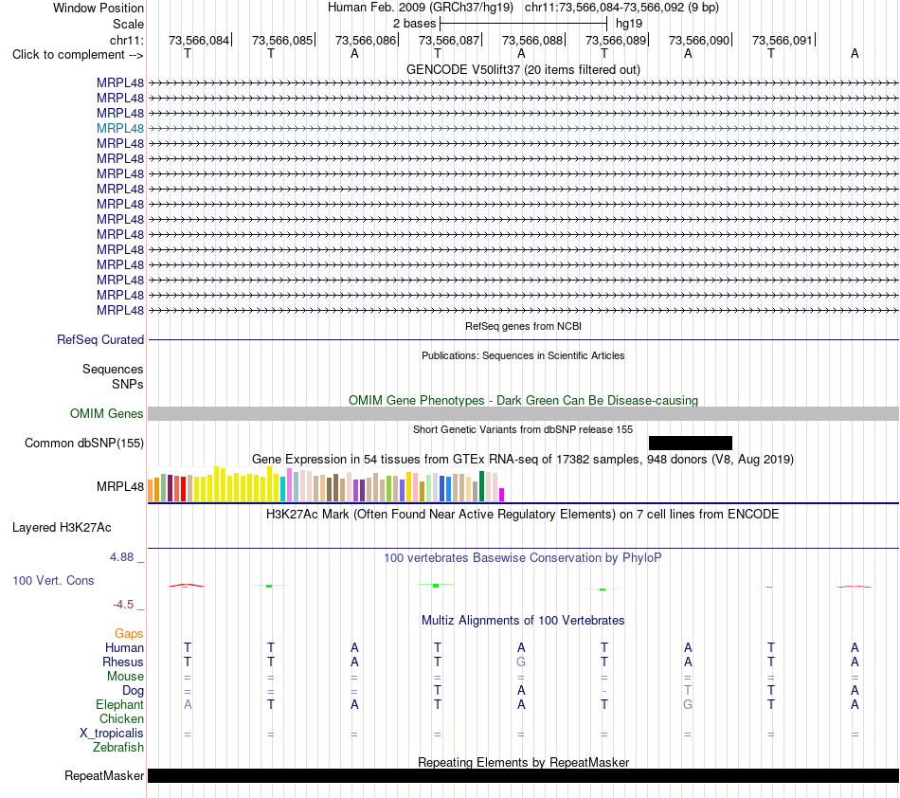Screen dimensions: 900x798
Task: Select the Mouse species row label
Action: [x=126, y=677]
